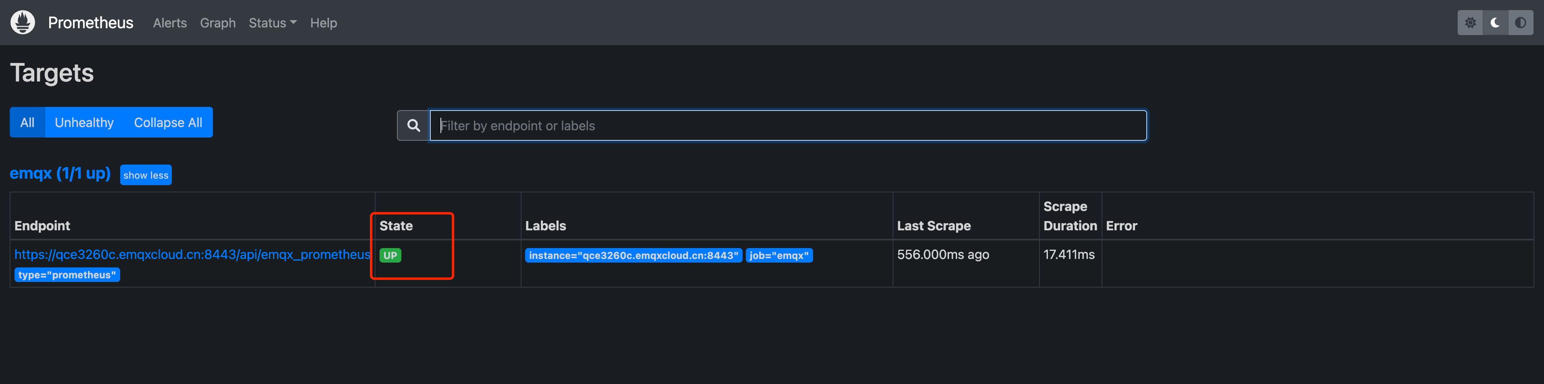Click the type="prometheus" label badge
The width and height of the screenshot is (1544, 384).
[x=67, y=274]
